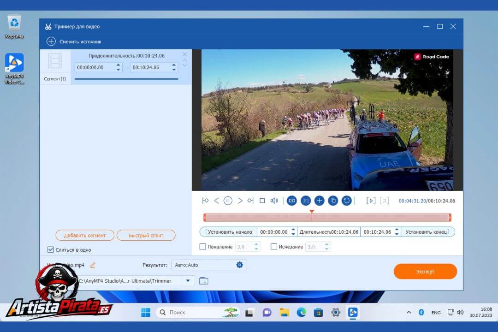Click 'Установить начало' button
Image resolution: width=498 pixels, height=332 pixels.
coord(229,232)
